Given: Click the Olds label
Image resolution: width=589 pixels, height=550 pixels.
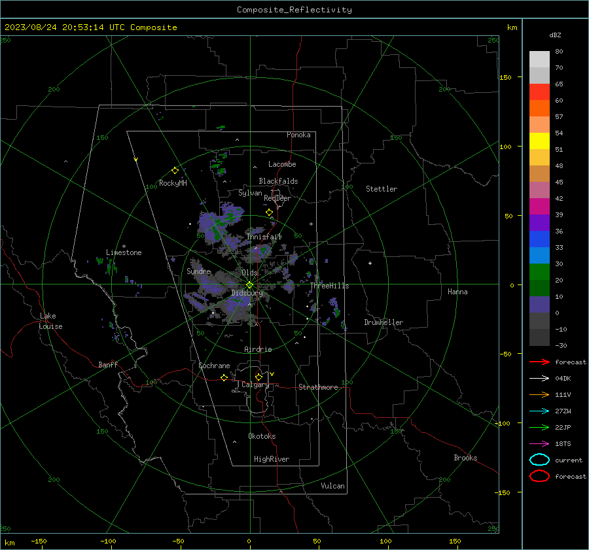Looking at the screenshot, I should 249,273.
